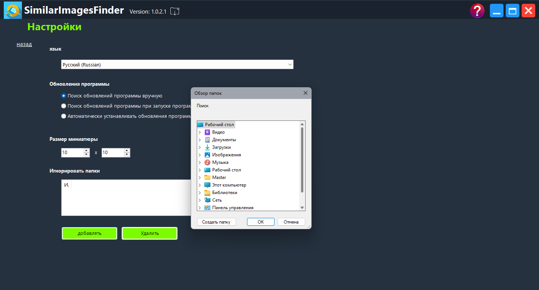This screenshot has width=539, height=290.
Task: Expand the Сеть node
Action: (199, 200)
